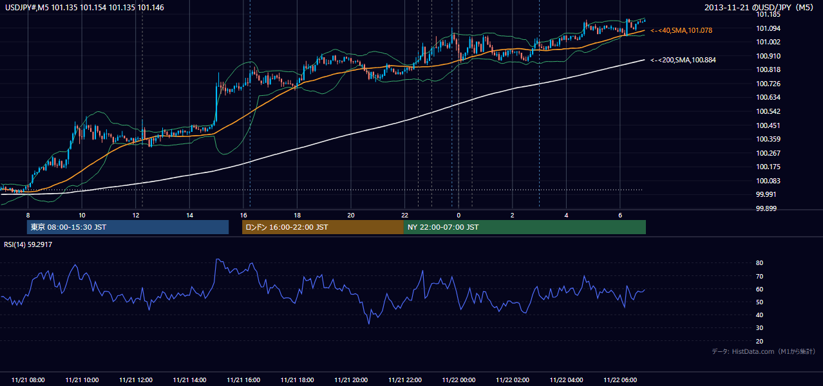The width and height of the screenshot is (823, 386).
Task: Click price axis value 100.083
Action: [x=769, y=181]
